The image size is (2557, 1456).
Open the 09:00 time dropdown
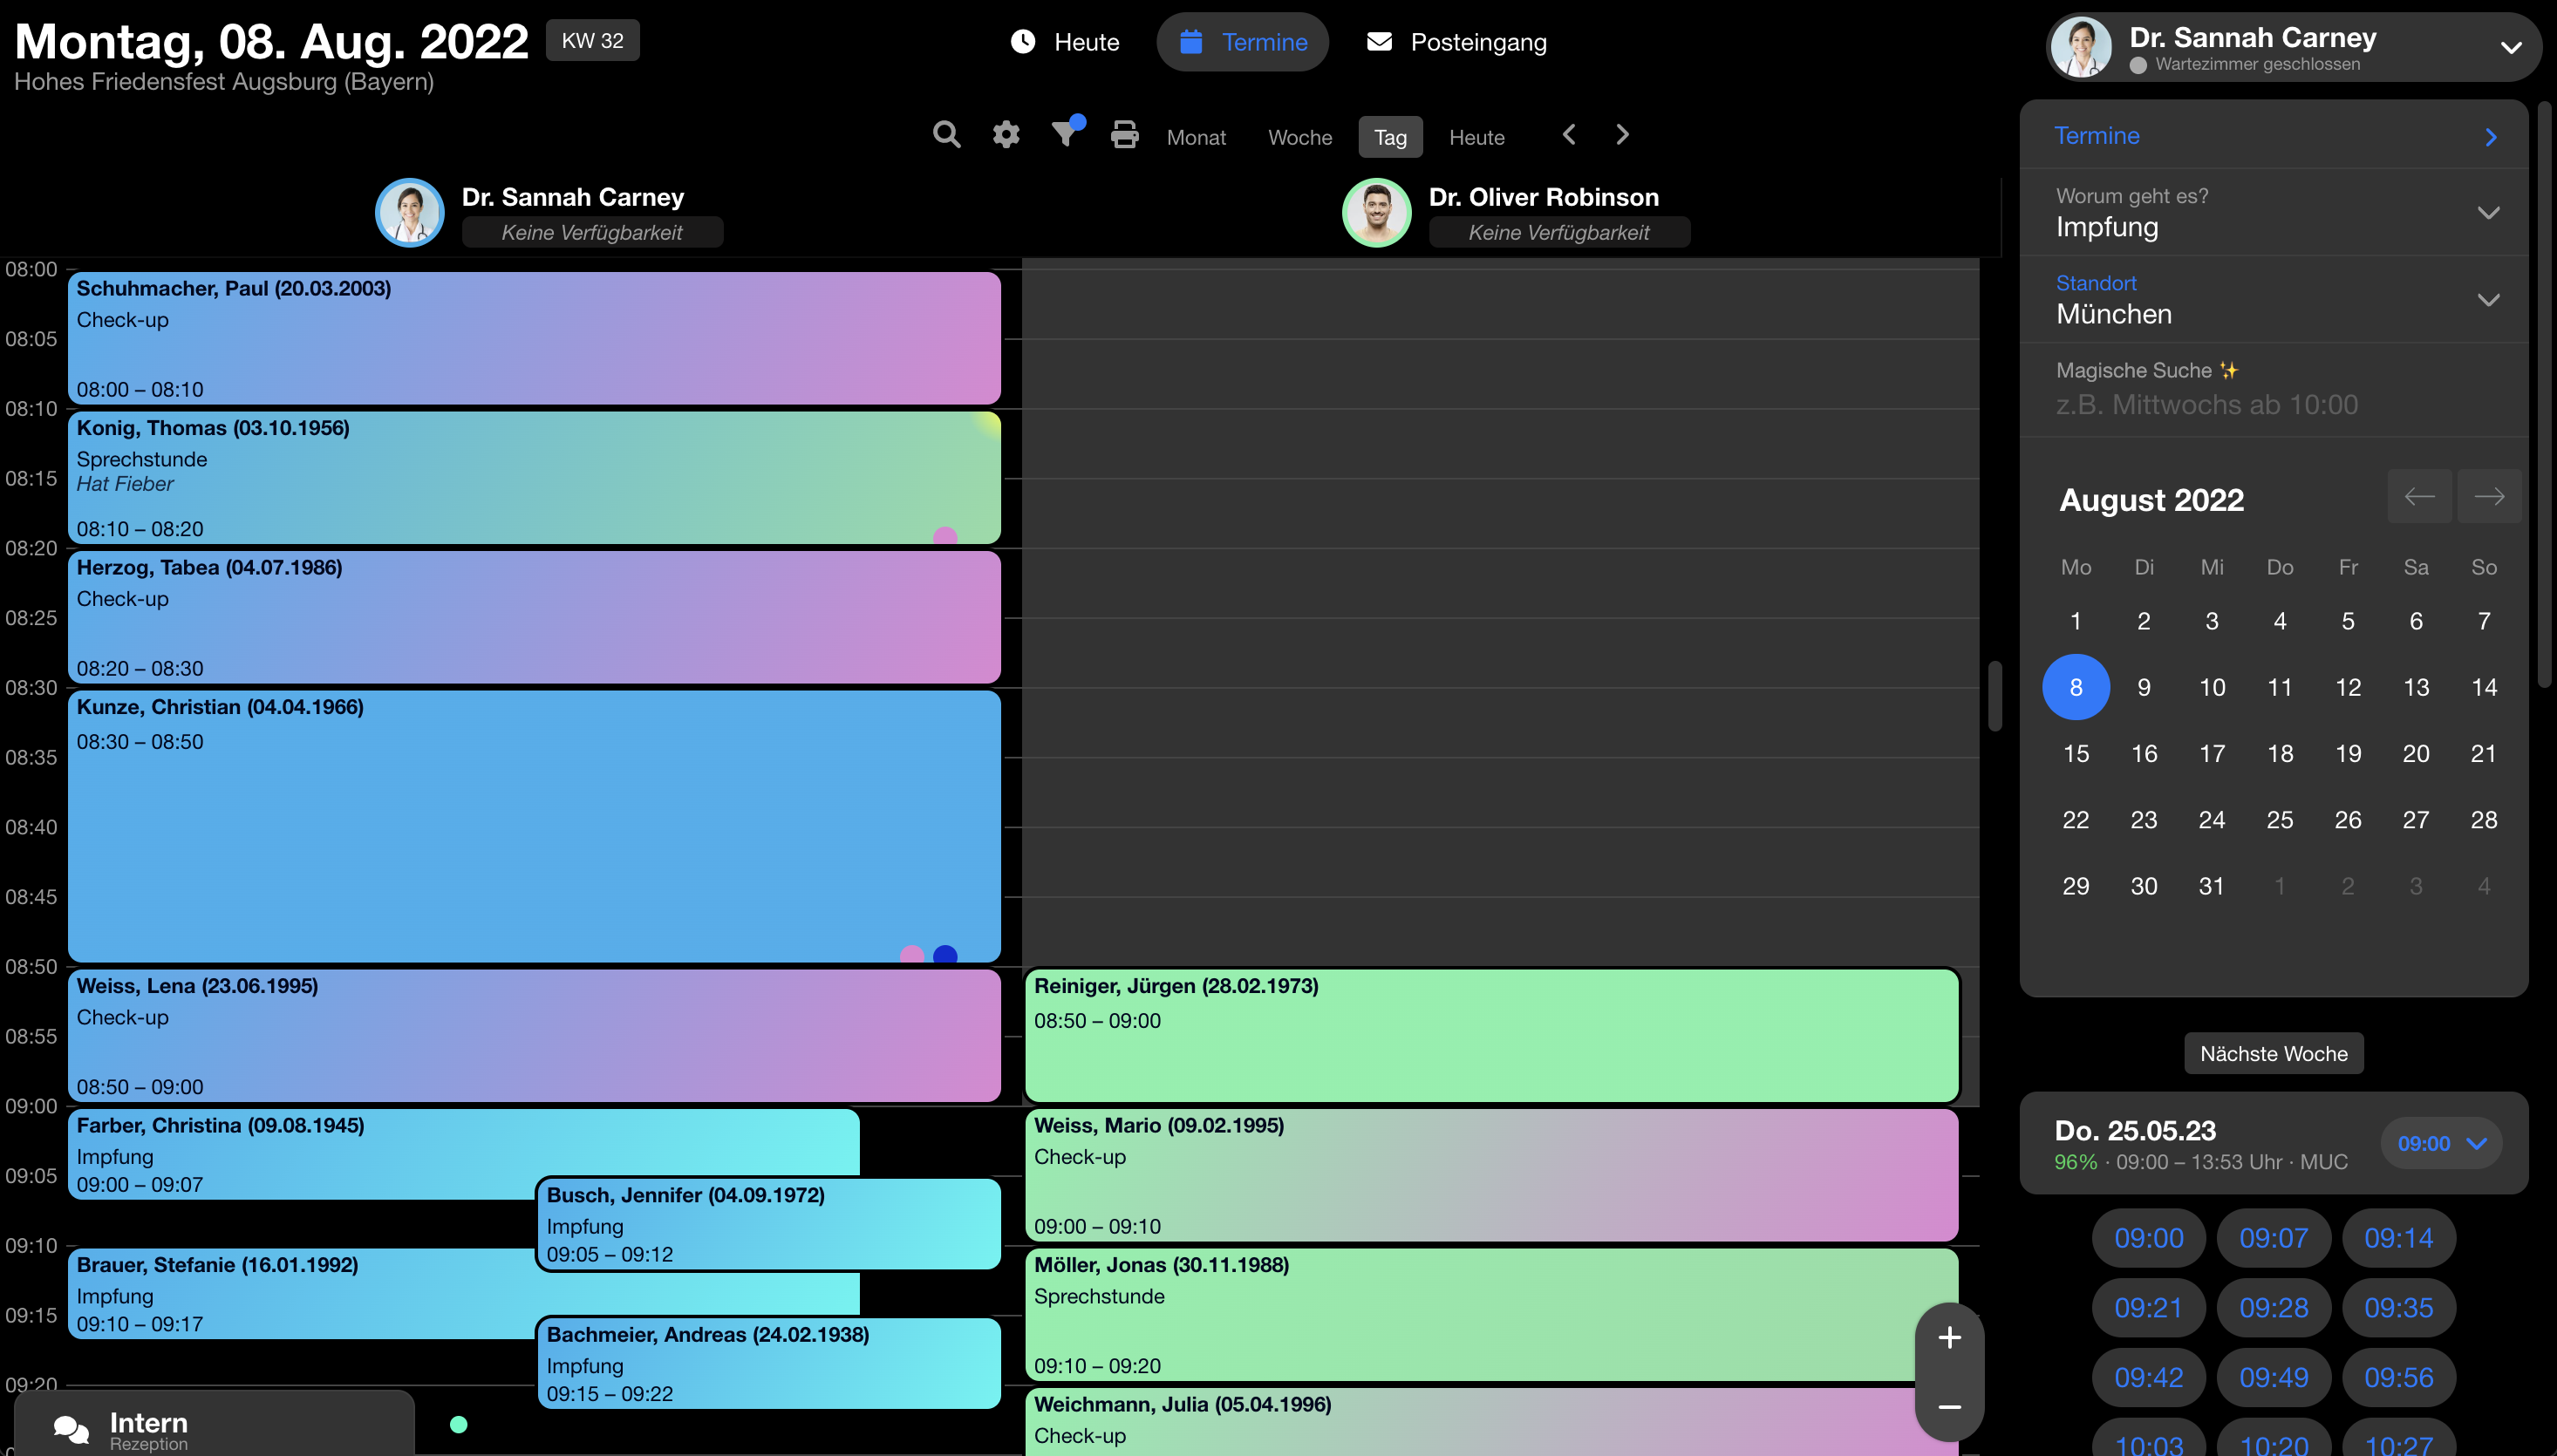click(x=2441, y=1144)
